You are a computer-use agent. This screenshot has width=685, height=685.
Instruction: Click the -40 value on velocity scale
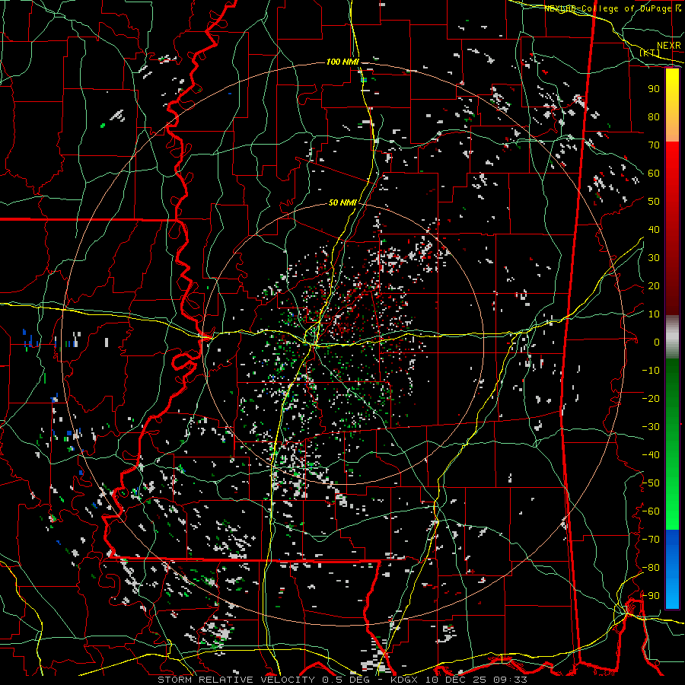(x=651, y=455)
